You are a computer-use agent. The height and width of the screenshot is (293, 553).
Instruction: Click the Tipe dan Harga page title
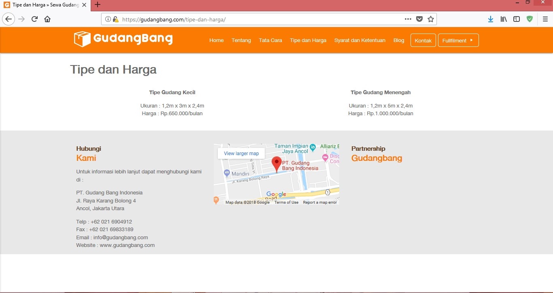(x=113, y=70)
